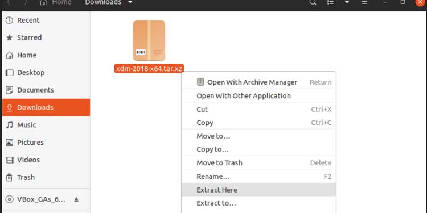Choose Open With Archive Manager
The height and width of the screenshot is (213, 427).
tap(258, 82)
